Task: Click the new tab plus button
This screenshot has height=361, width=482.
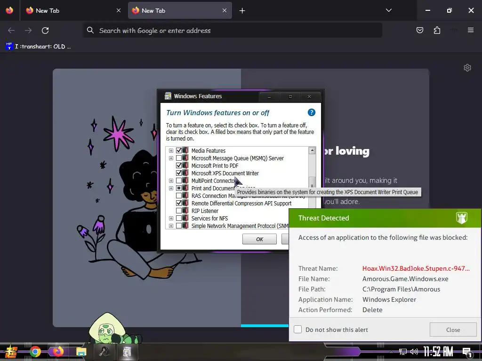Action: tap(242, 11)
